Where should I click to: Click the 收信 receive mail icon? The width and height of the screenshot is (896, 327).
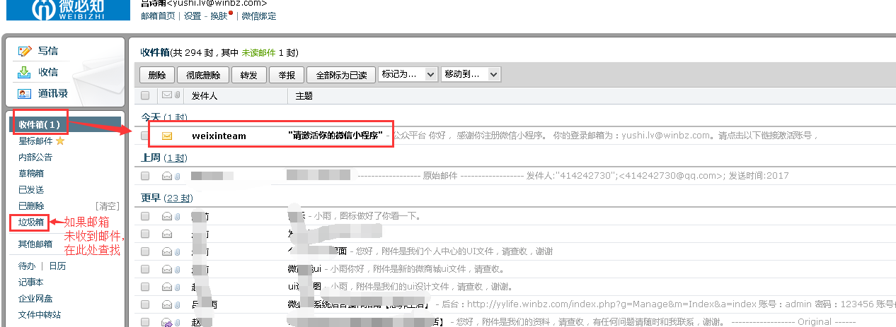(x=25, y=72)
